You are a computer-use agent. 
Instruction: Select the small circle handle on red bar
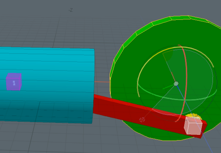(142, 120)
